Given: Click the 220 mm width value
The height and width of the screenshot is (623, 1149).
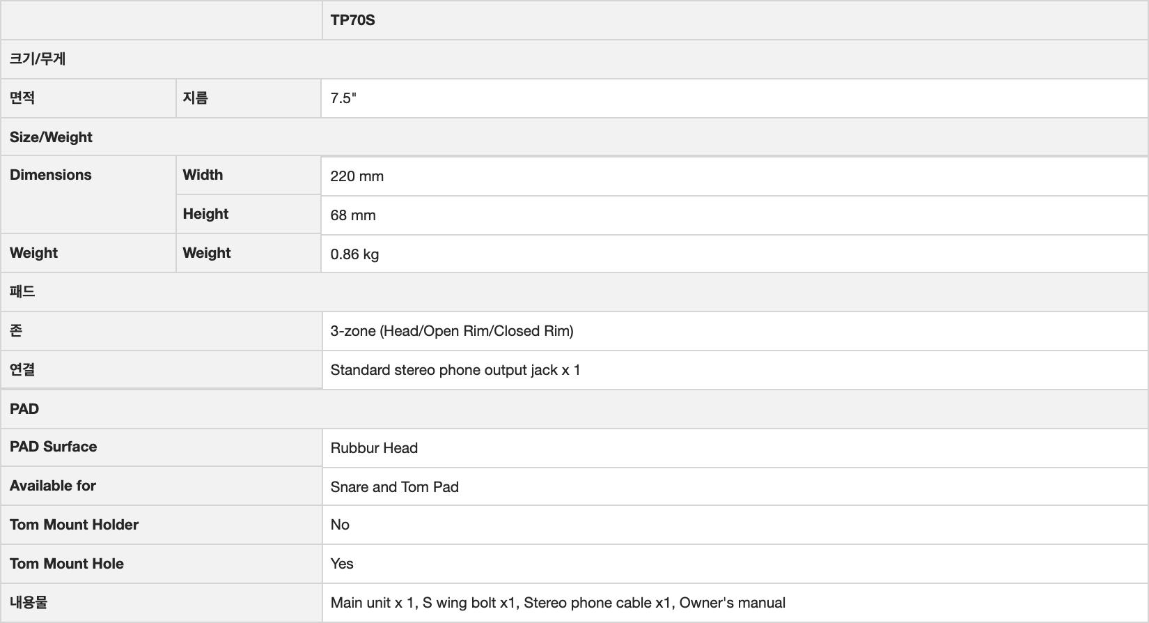Looking at the screenshot, I should click(x=357, y=176).
